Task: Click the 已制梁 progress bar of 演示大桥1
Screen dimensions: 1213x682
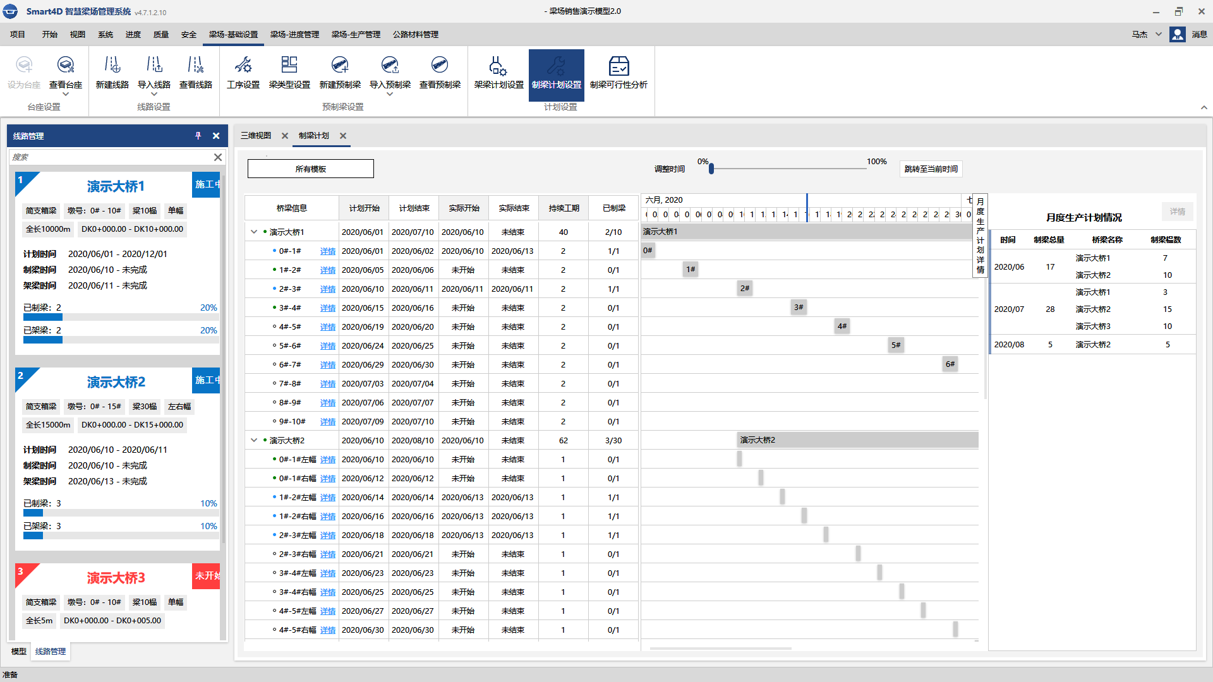Action: tap(120, 317)
